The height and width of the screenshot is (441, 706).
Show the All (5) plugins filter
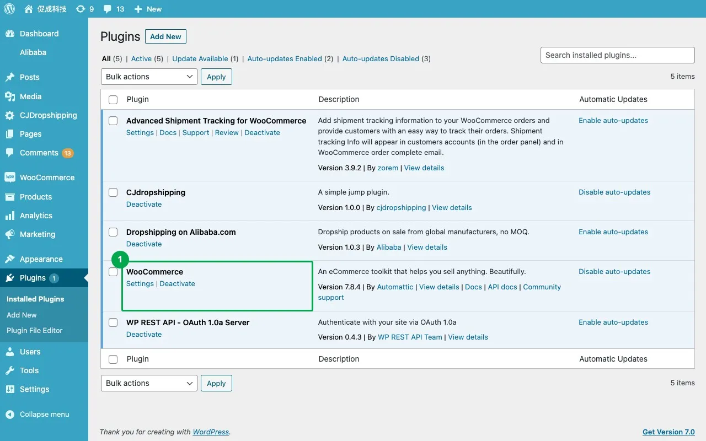(112, 58)
